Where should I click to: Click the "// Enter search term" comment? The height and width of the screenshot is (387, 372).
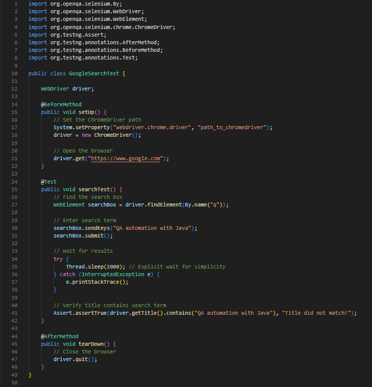tap(84, 220)
